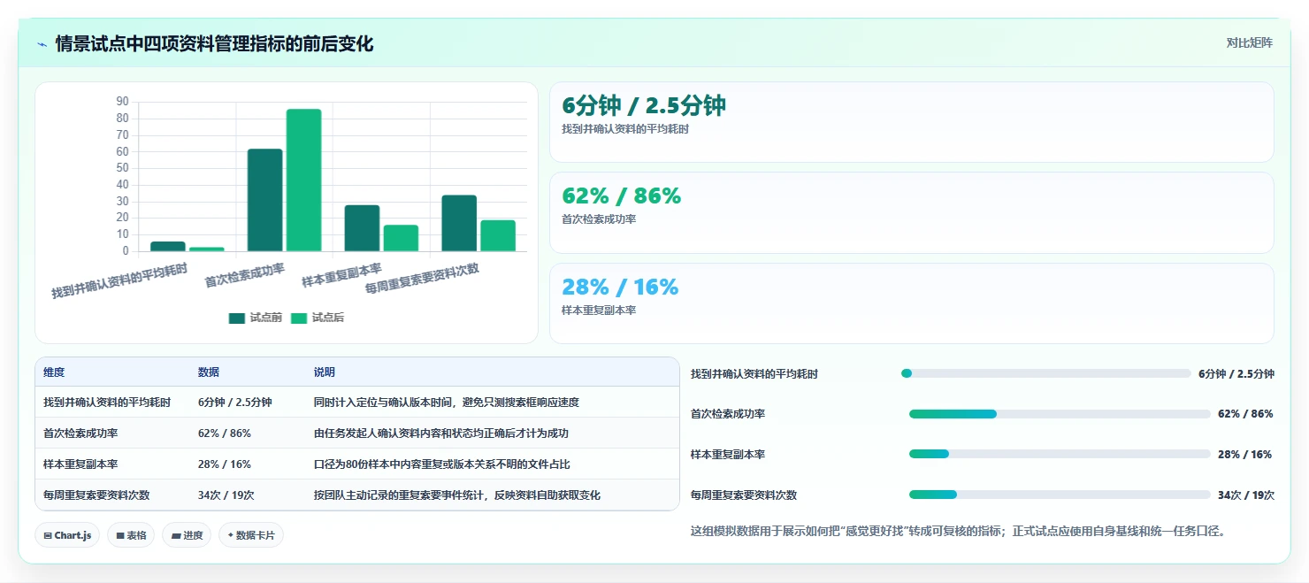Toggle the 试点后 legend swatch

pos(299,318)
